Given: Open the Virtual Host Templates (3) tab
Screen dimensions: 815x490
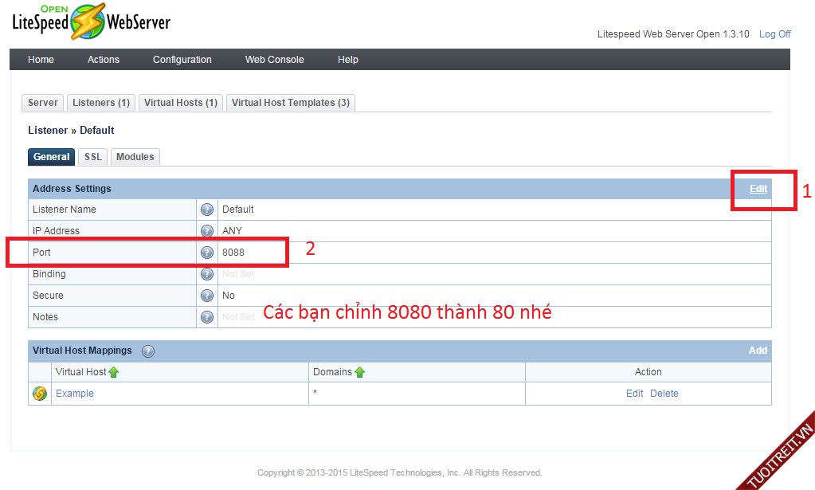Looking at the screenshot, I should [x=291, y=103].
